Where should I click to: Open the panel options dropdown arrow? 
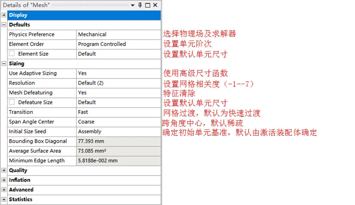coord(133,5)
